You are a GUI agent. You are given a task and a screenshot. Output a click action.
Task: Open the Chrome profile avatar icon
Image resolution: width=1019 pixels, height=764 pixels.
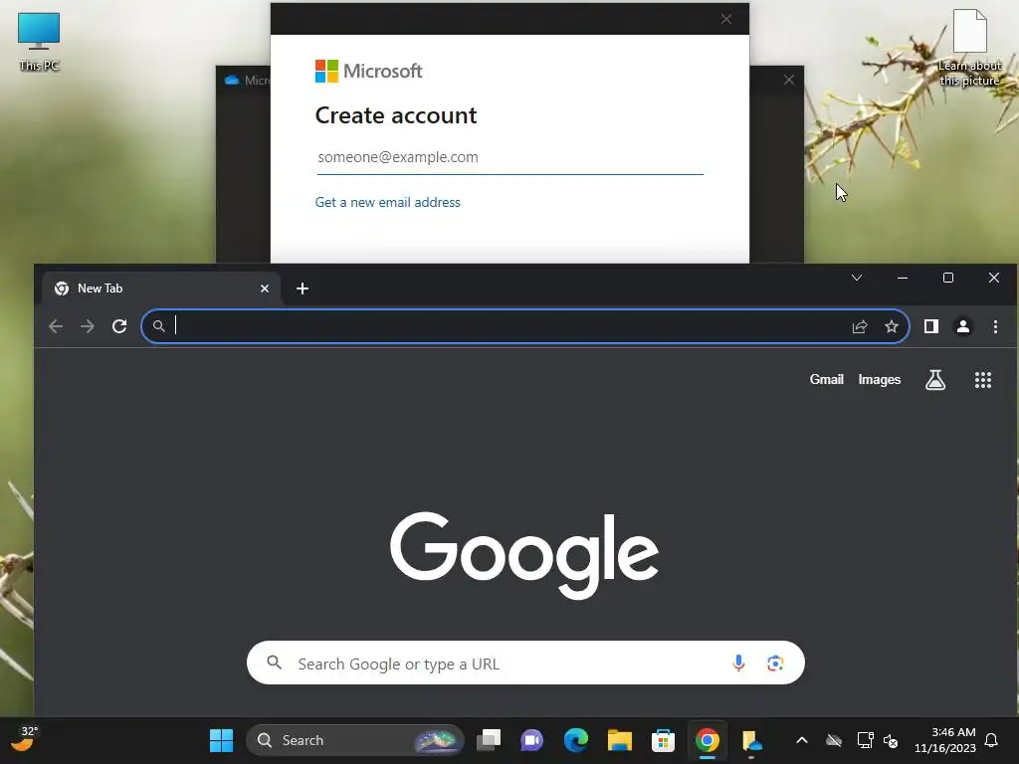click(x=963, y=326)
